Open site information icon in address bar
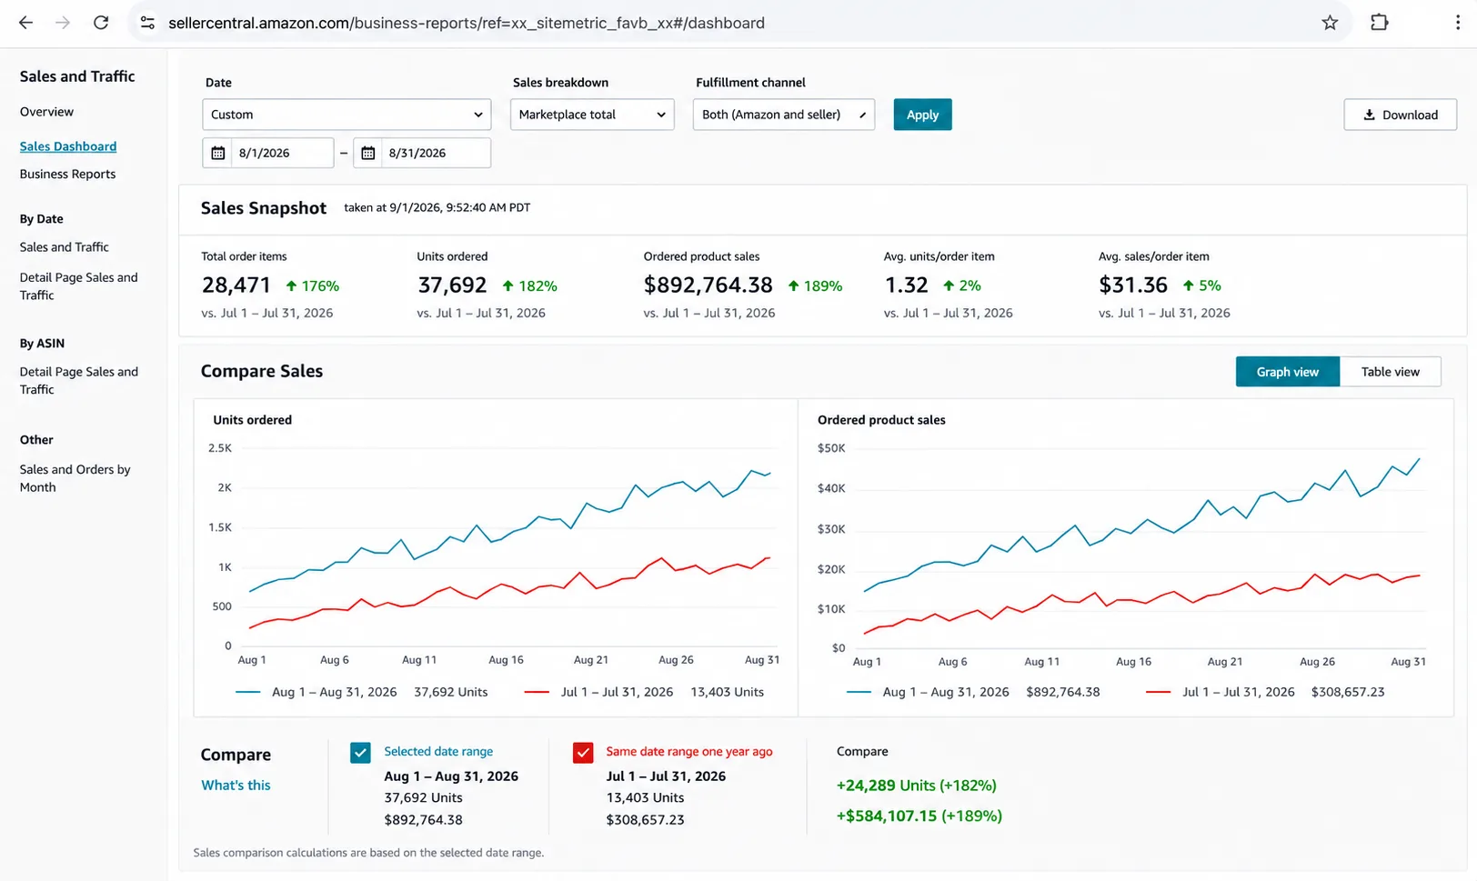This screenshot has height=881, width=1477. (x=147, y=23)
